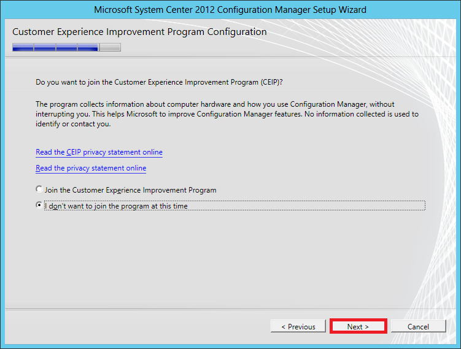Click the fourth filled progress bar segment
This screenshot has width=461, height=349.
coord(88,47)
